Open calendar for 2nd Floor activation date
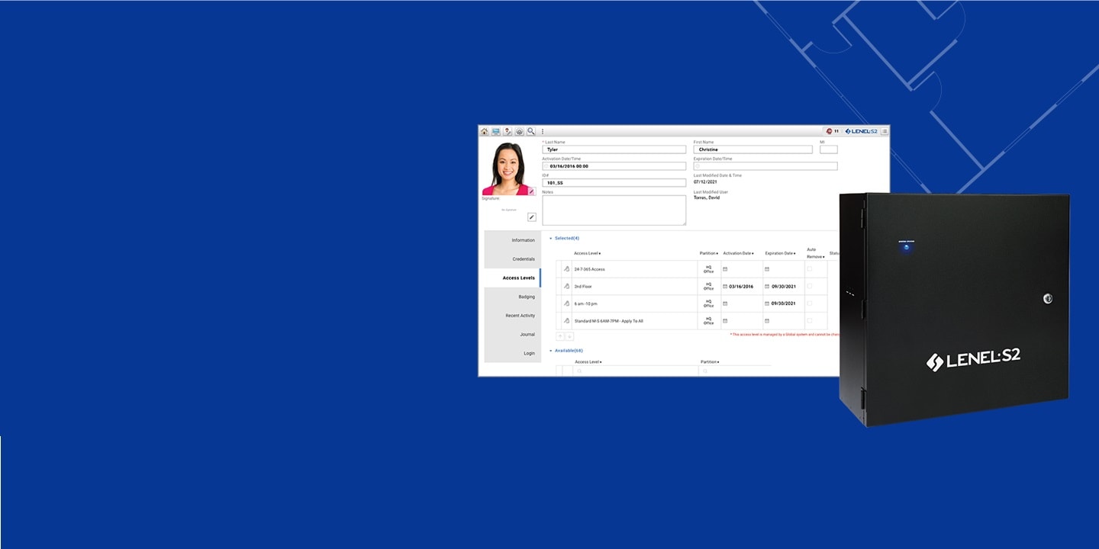Image resolution: width=1099 pixels, height=549 pixels. 725,287
